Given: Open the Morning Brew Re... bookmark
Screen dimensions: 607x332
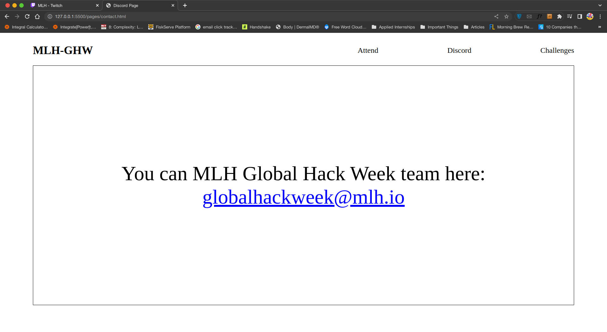Looking at the screenshot, I should pos(512,27).
